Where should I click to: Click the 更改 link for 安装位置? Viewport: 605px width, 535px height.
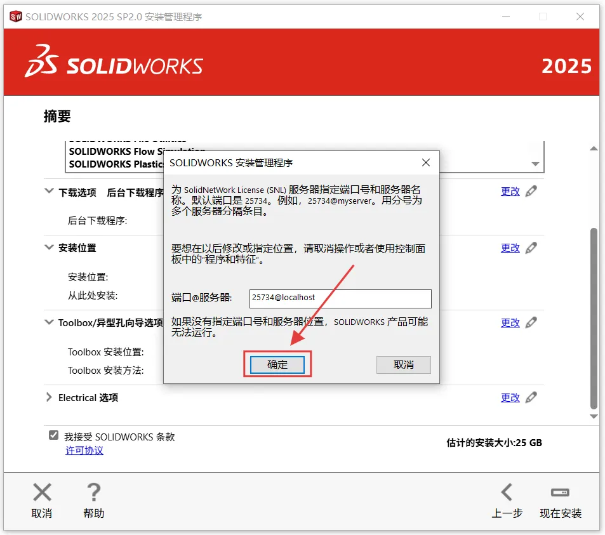(510, 248)
